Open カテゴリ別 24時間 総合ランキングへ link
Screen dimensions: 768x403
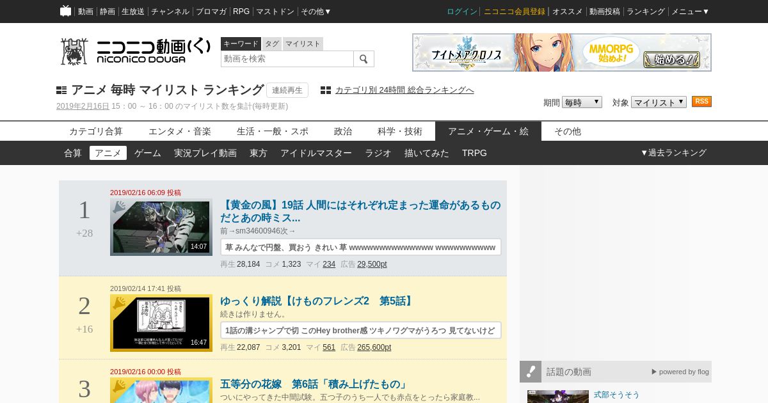(404, 90)
